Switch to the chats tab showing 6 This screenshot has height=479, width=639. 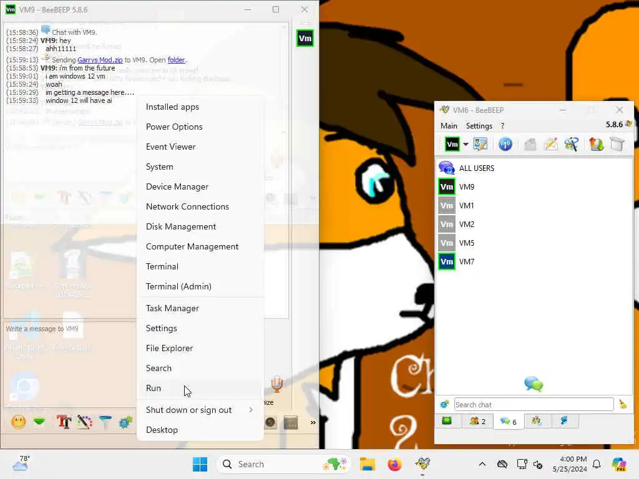(x=508, y=422)
